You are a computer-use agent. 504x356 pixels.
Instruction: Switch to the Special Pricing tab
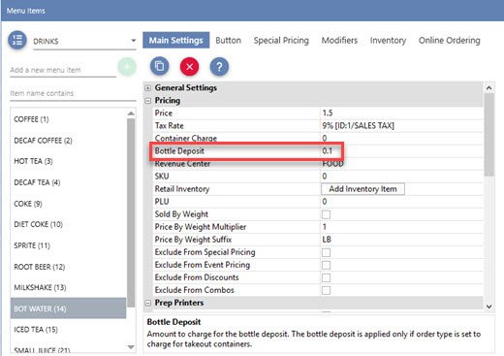[x=281, y=41]
